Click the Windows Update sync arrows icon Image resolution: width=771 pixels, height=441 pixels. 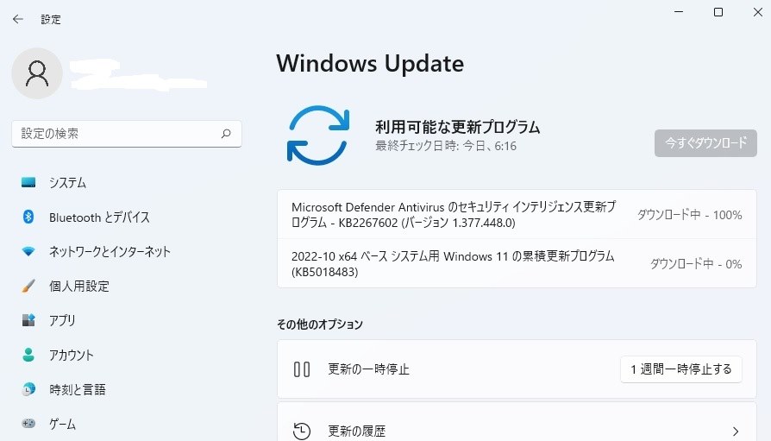click(318, 135)
